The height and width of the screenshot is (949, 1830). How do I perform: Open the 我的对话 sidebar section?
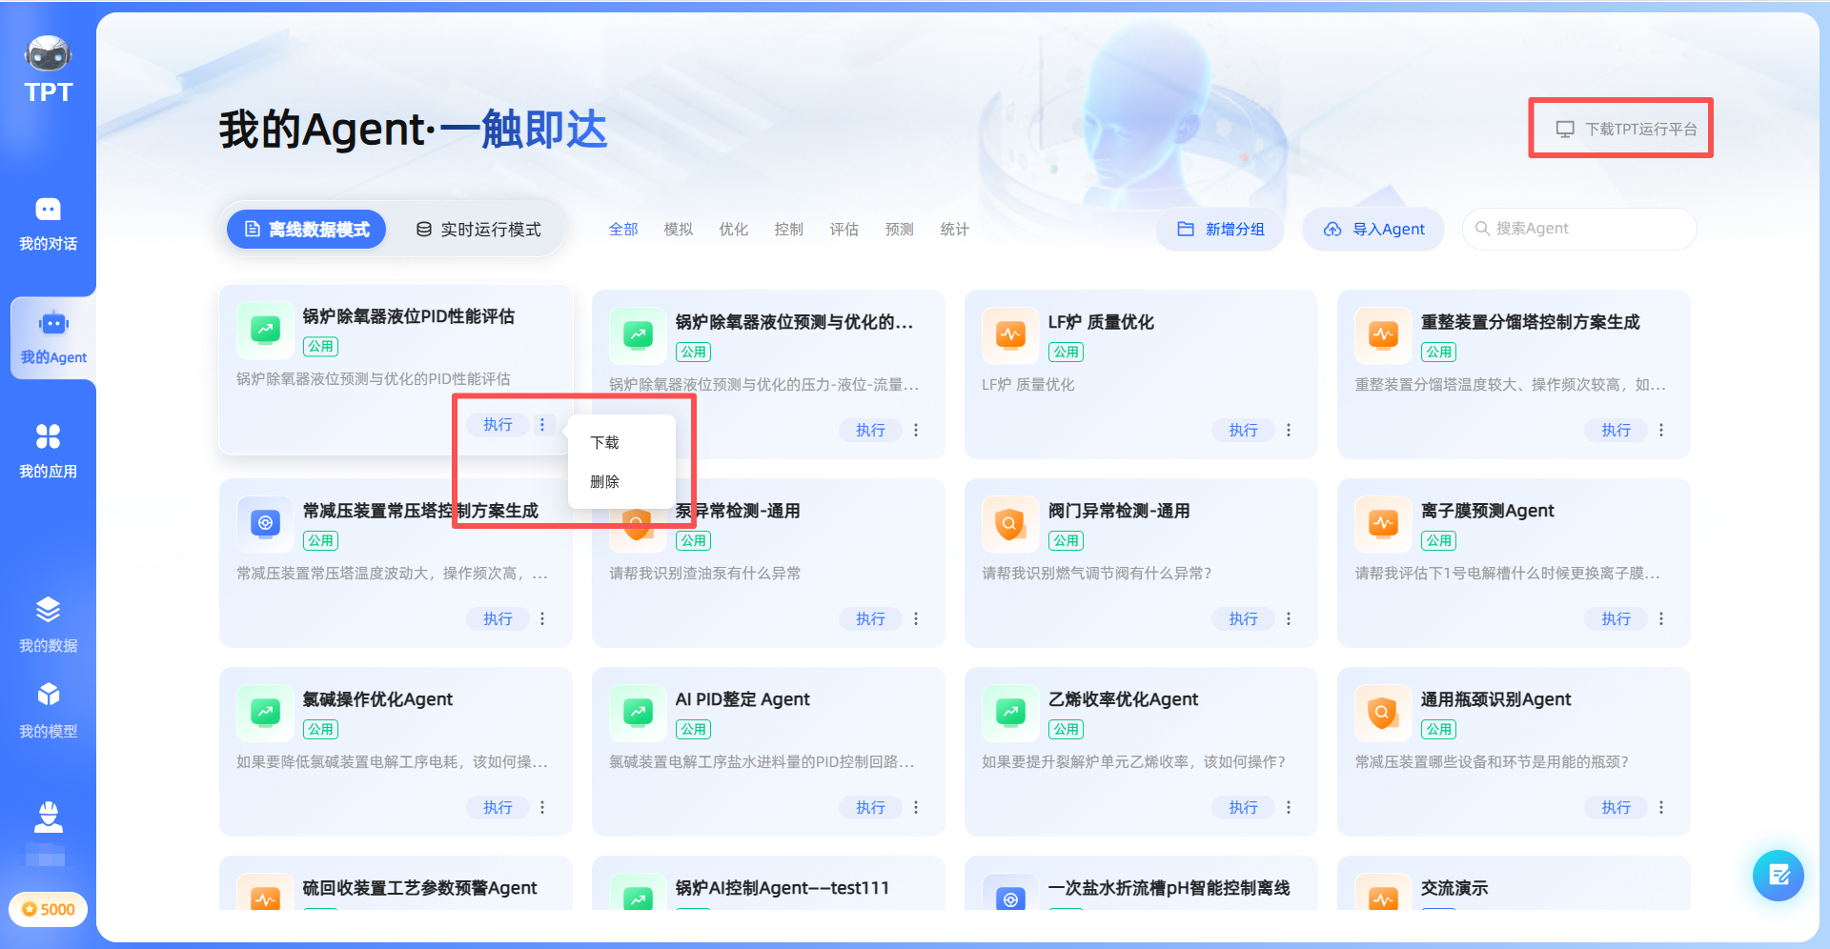point(48,224)
